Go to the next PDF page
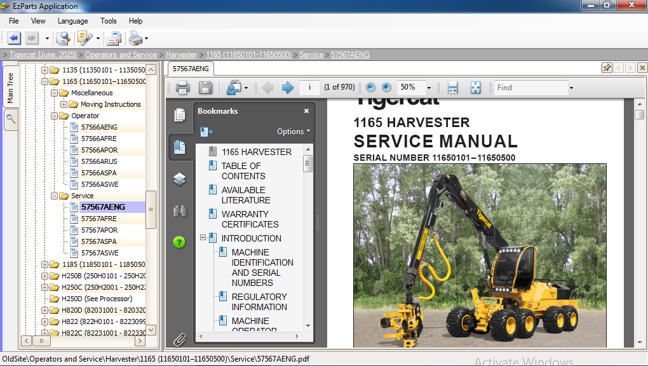648x366 pixels. click(288, 87)
